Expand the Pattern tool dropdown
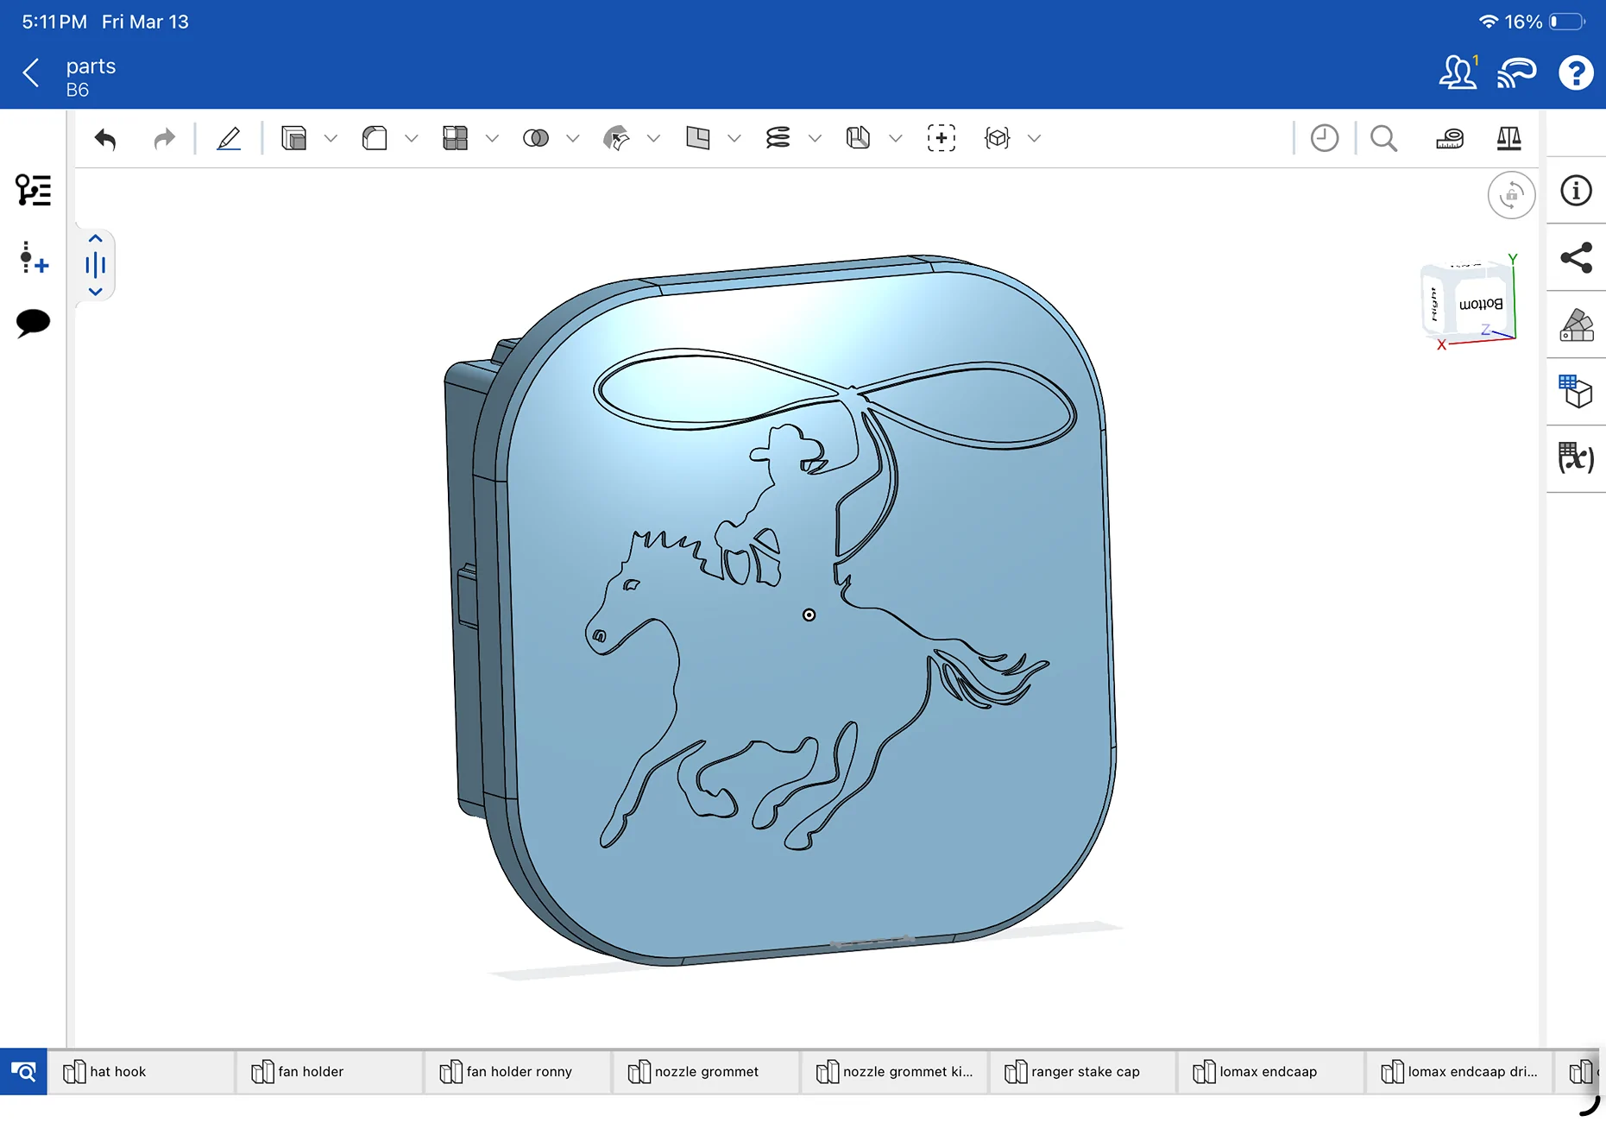 (x=492, y=138)
